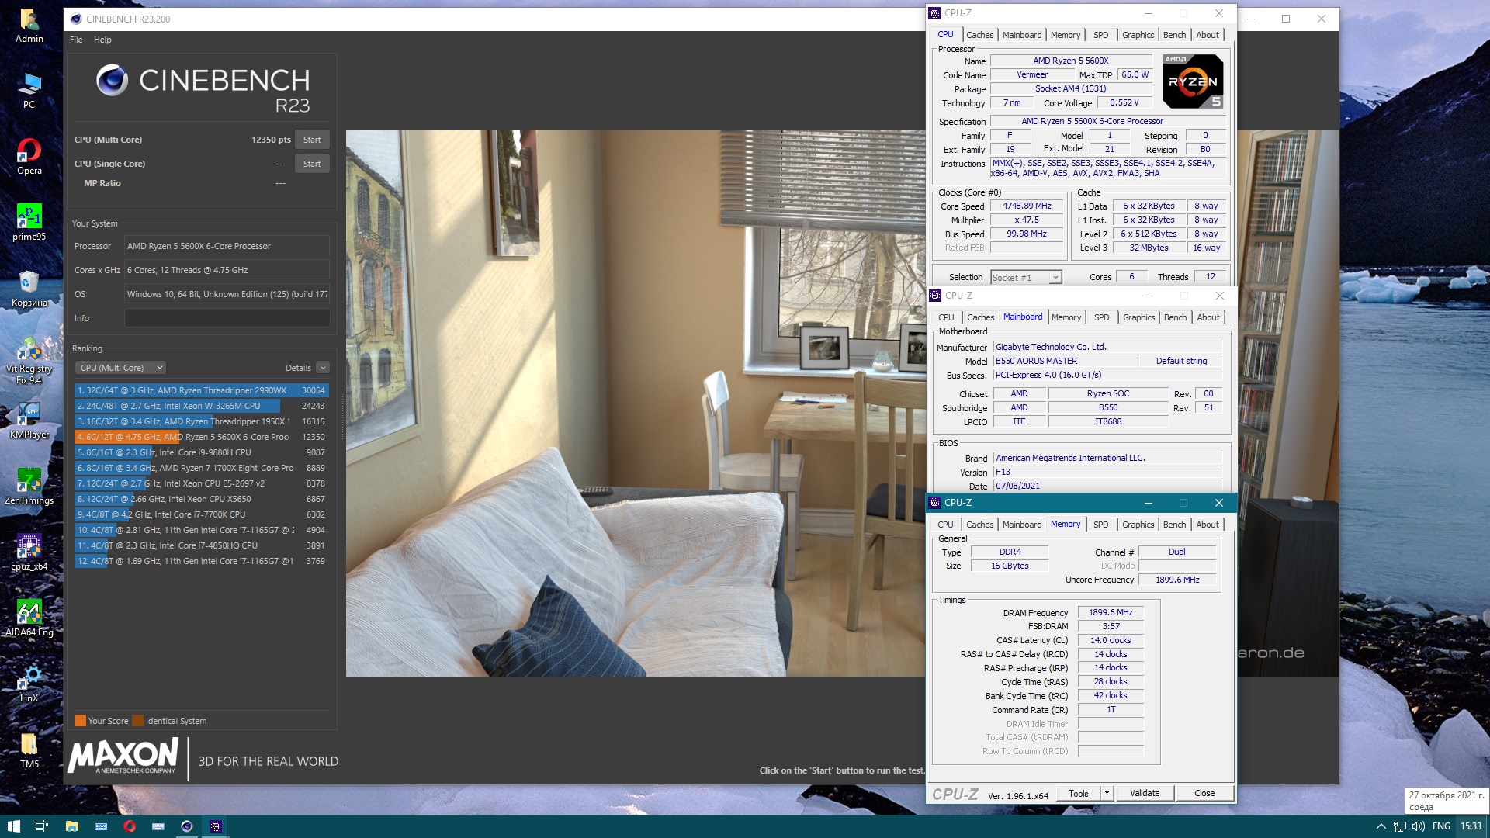Expand the Details arrow in Ranking
This screenshot has width=1490, height=838.
pos(323,368)
